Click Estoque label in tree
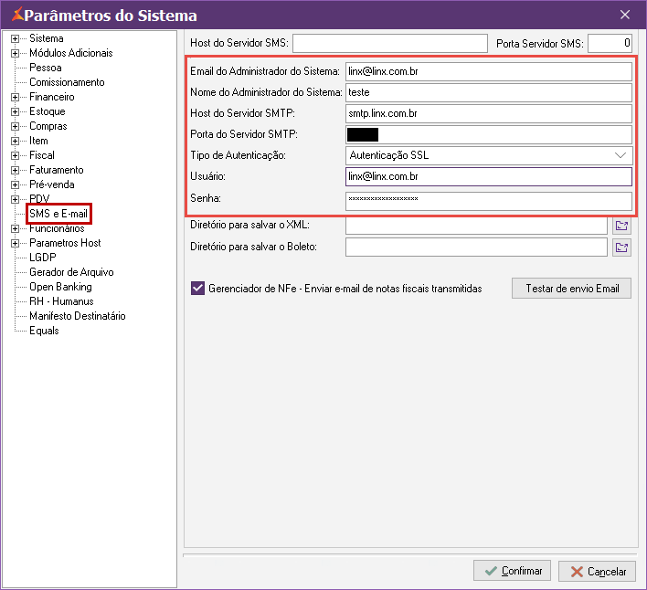This screenshot has width=647, height=590. pos(48,111)
